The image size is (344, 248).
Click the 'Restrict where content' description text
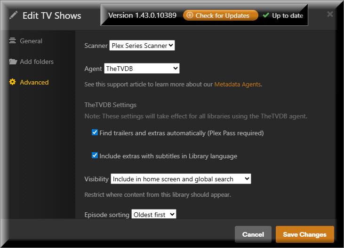tap(158, 194)
